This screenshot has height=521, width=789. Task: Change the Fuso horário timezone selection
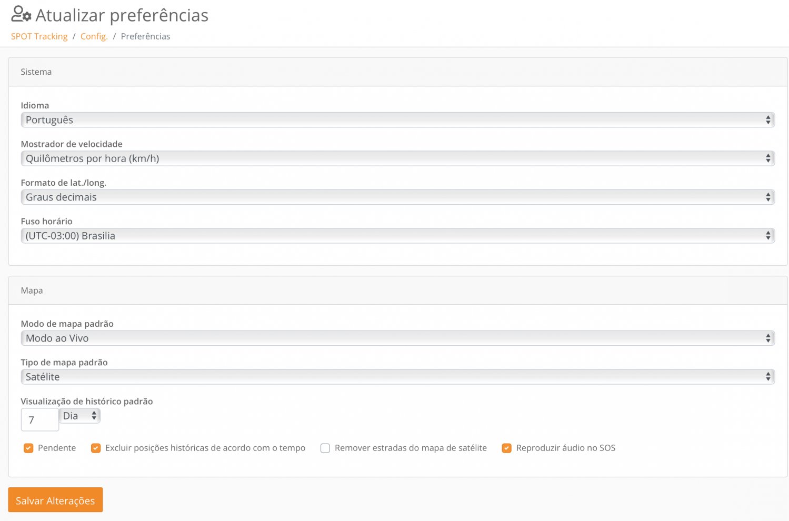(x=397, y=236)
